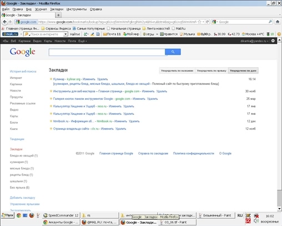Launch Chrome from the quick launch bar
This screenshot has width=282, height=226.
click(x=19, y=215)
